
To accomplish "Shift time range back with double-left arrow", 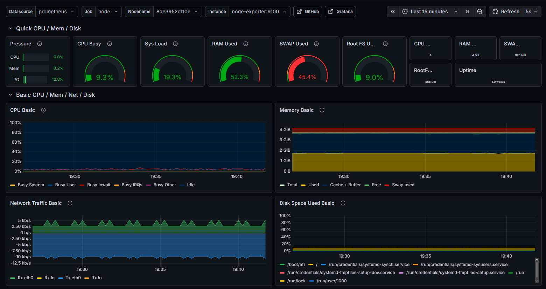I will pos(392,11).
